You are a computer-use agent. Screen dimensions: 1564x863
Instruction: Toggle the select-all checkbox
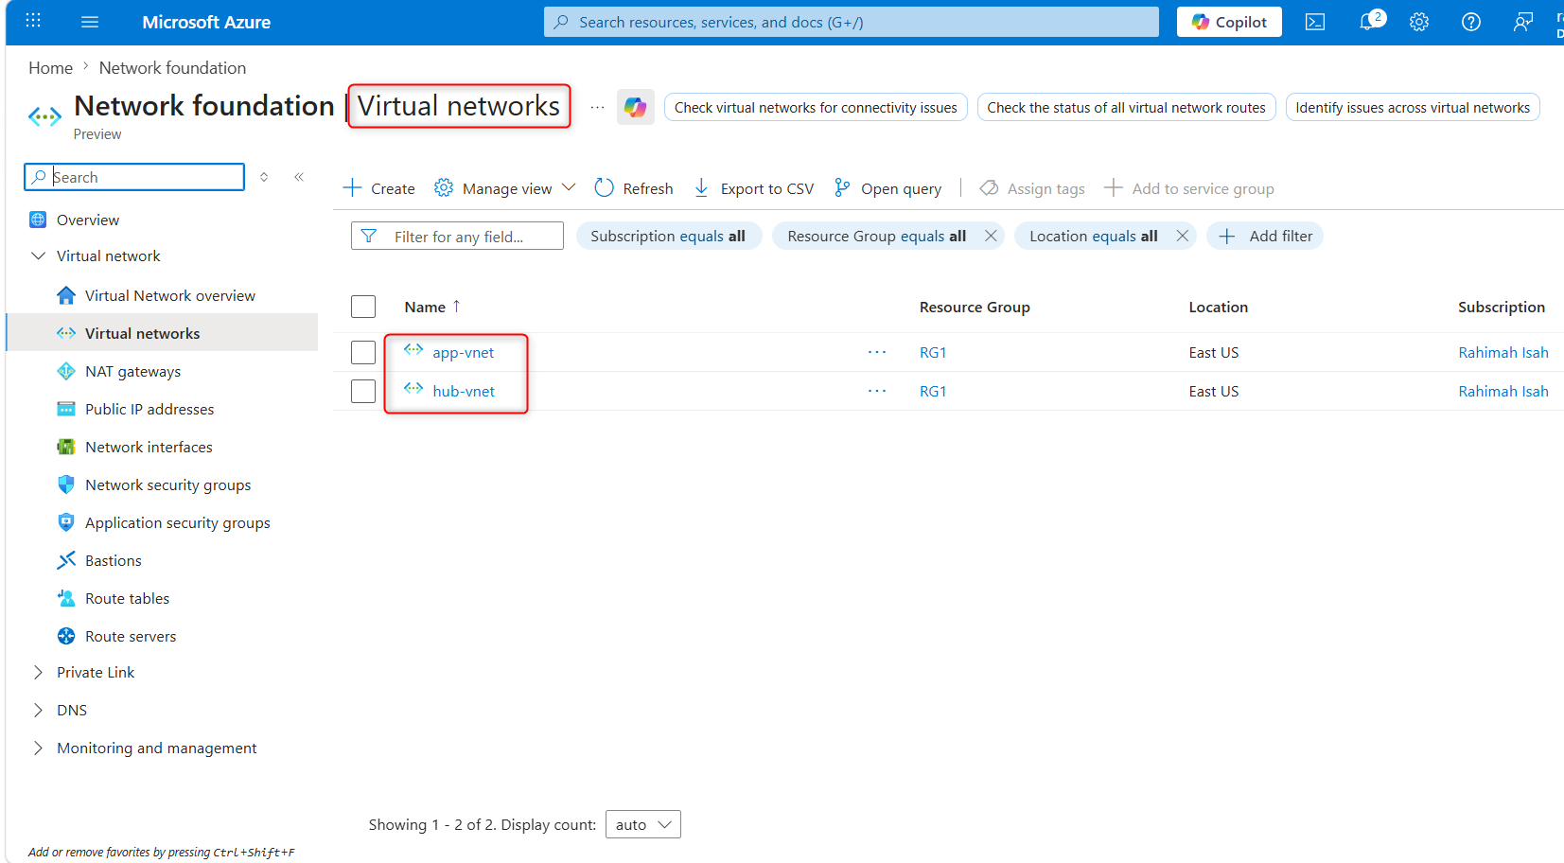tap(363, 307)
